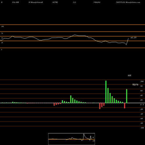Click the MR axis label -100
145x145 pixels.
tap(142, 128)
